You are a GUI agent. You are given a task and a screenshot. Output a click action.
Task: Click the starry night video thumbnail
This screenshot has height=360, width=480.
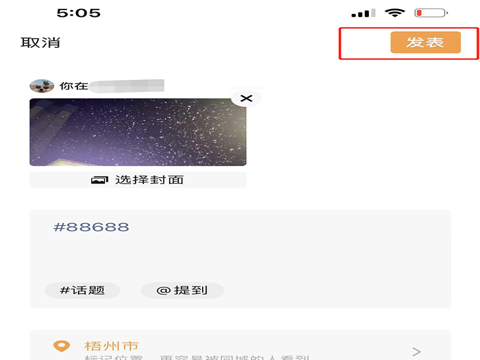(138, 132)
